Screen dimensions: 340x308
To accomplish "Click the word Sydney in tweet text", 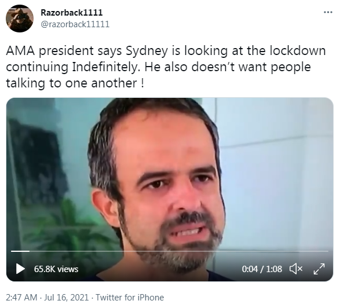I will [x=147, y=51].
